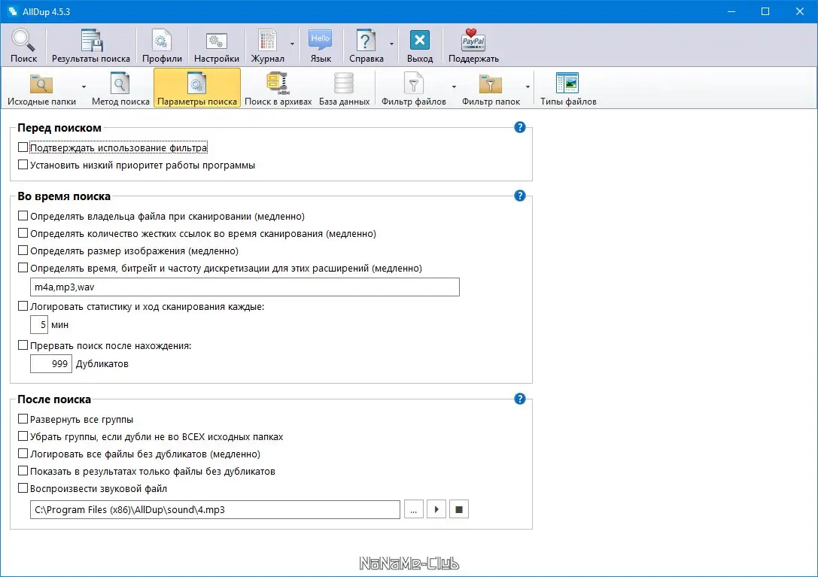Expand the Журнал dropdown arrow
The image size is (818, 577).
pos(292,44)
